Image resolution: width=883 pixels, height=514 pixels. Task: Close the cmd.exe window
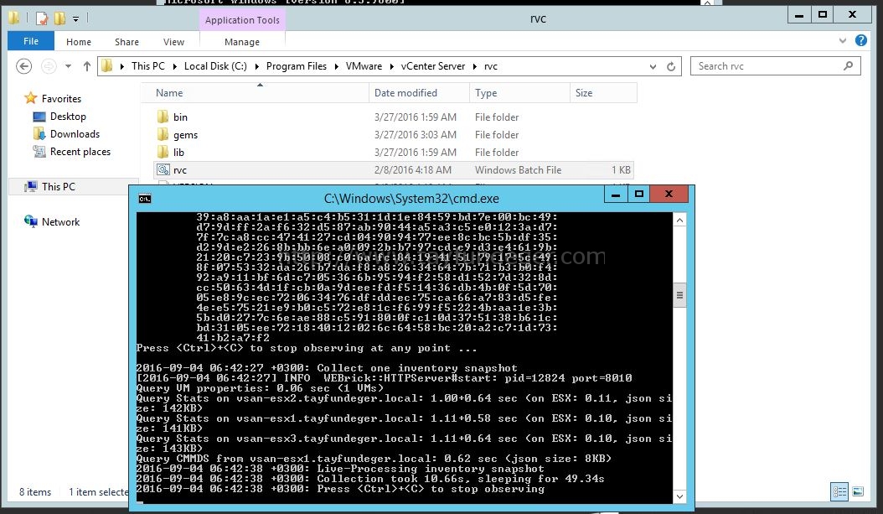tap(669, 195)
